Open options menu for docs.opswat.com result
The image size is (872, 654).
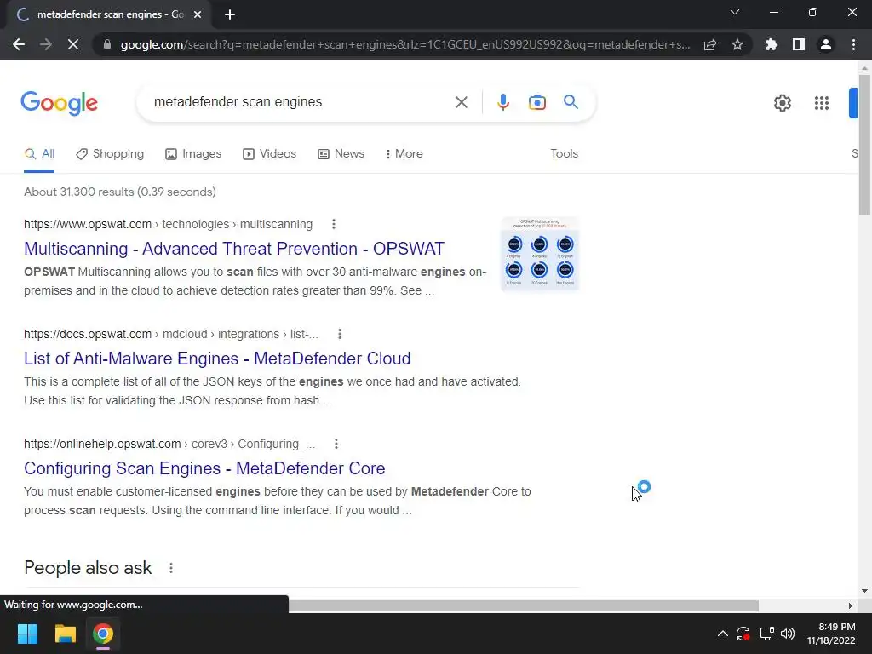tap(340, 334)
